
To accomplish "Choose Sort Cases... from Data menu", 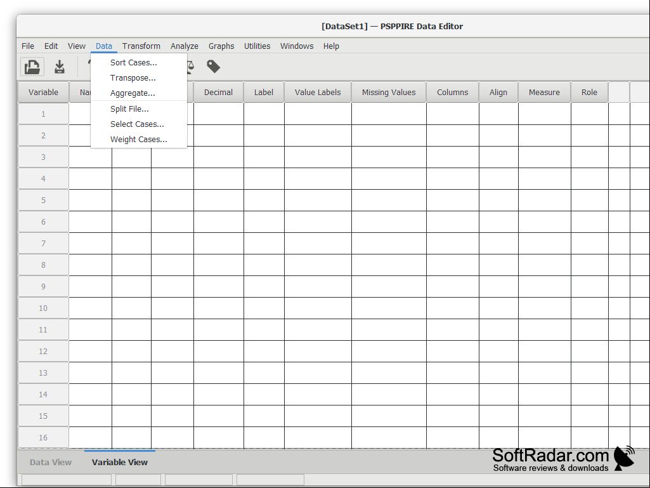I will pos(139,63).
